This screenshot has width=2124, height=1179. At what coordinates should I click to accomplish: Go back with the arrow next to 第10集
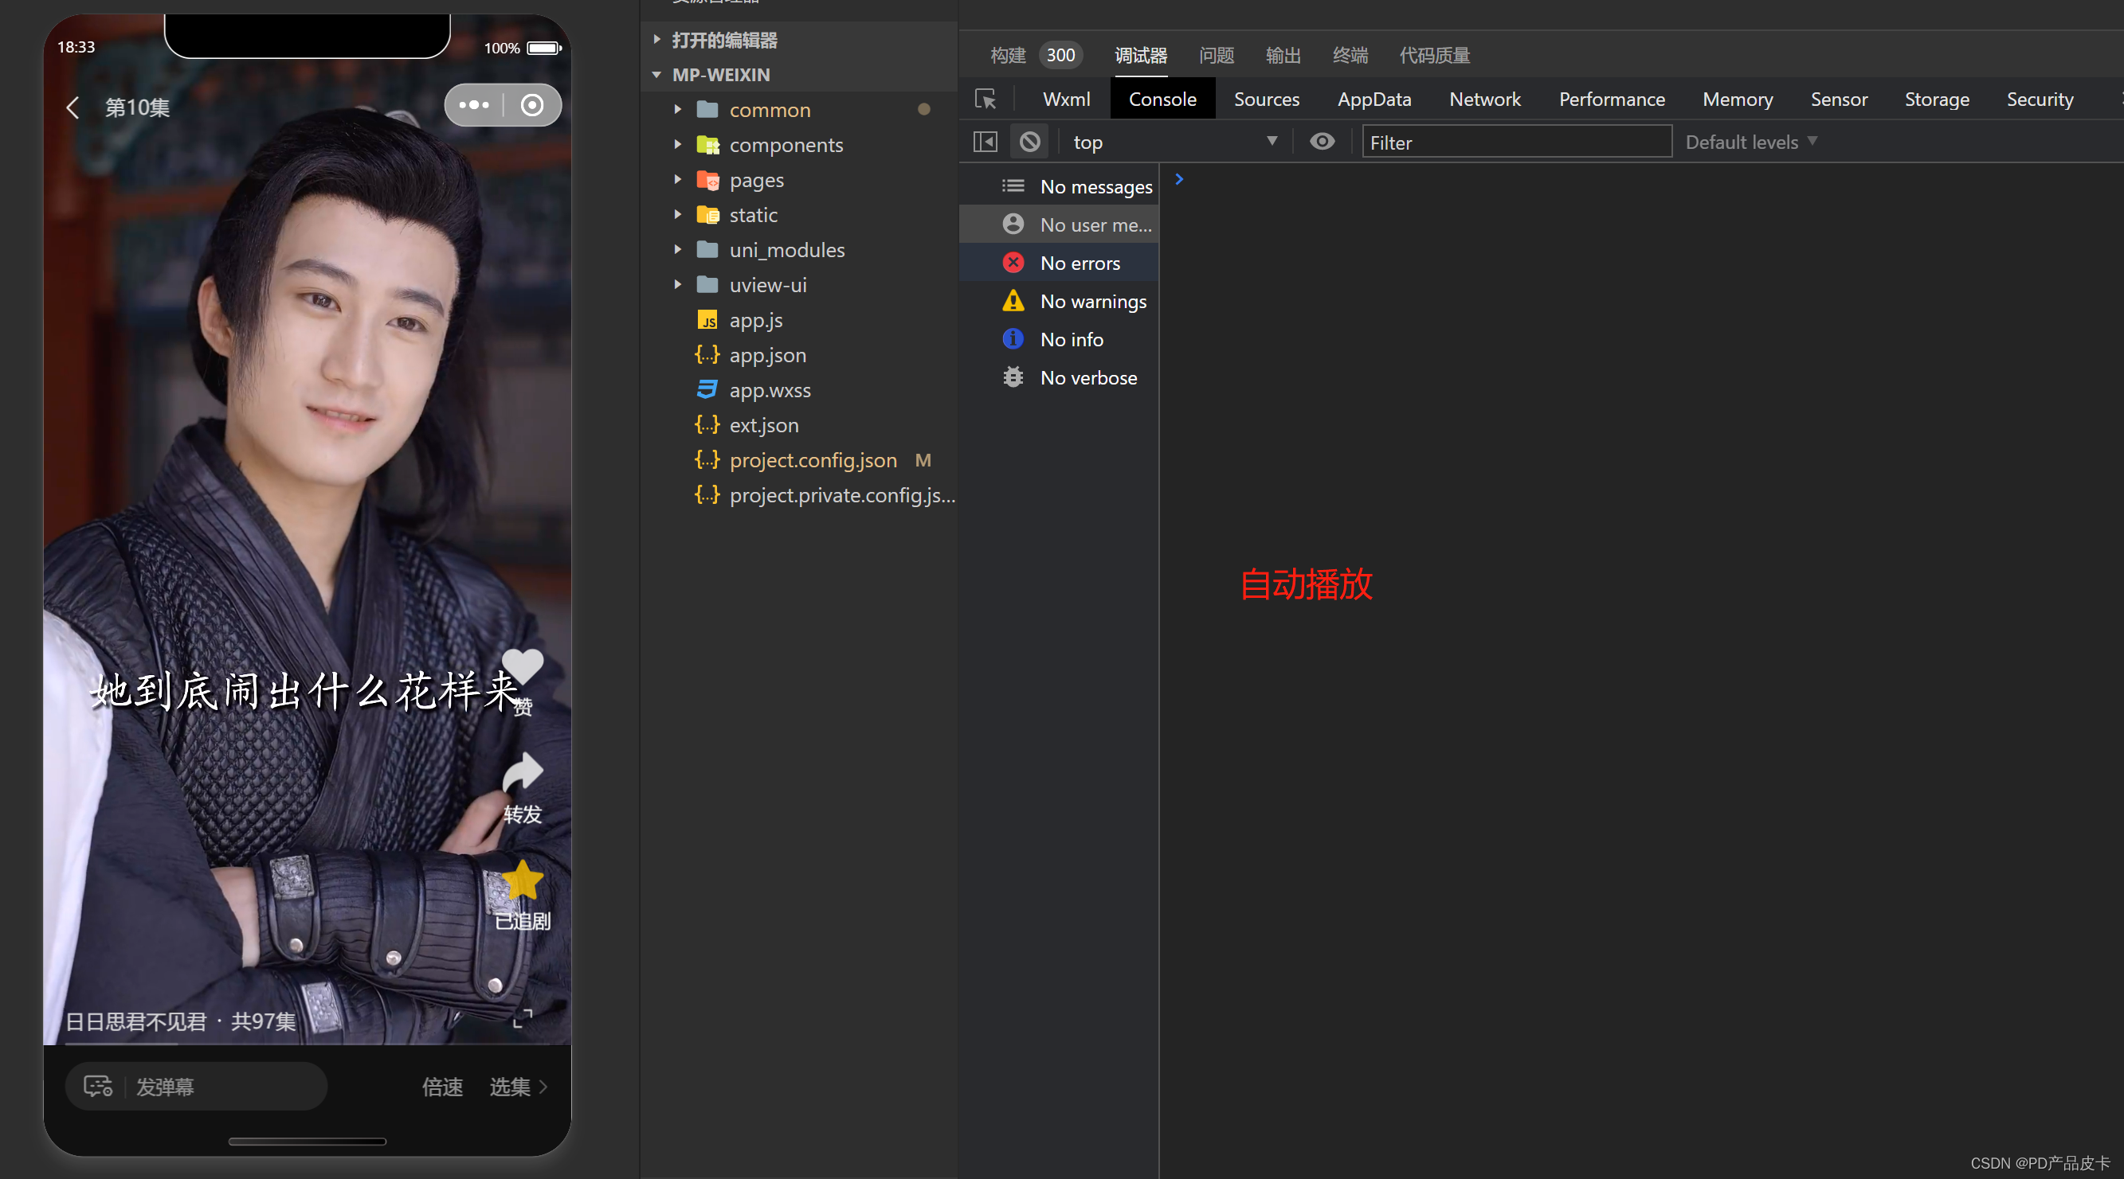click(x=72, y=107)
